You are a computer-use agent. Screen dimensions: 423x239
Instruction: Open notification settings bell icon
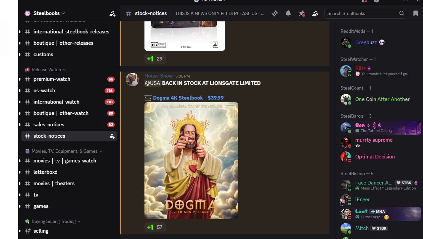[x=288, y=13]
